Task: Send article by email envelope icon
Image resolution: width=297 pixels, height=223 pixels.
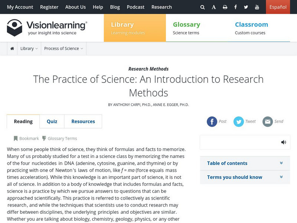Action: click(268, 122)
